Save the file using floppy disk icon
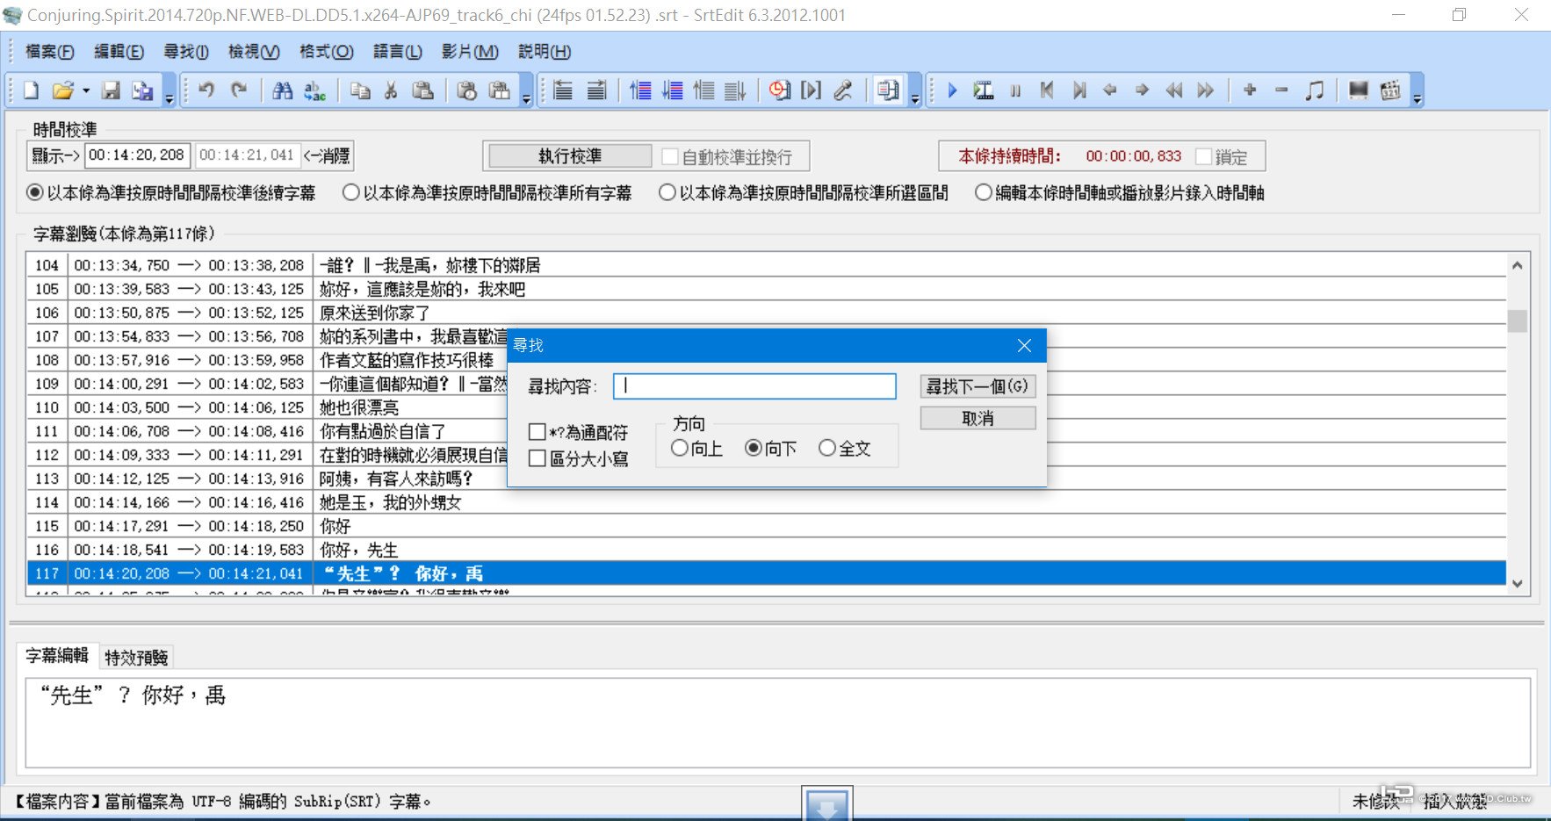1551x821 pixels. (111, 90)
